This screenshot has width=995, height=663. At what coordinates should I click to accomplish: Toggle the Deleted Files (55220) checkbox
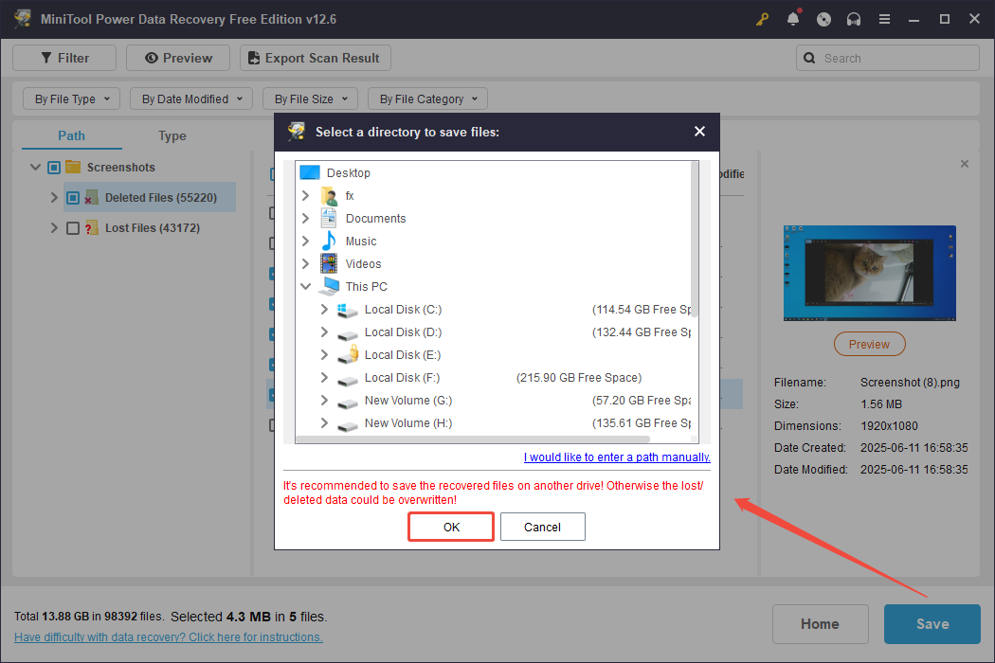[x=71, y=197]
